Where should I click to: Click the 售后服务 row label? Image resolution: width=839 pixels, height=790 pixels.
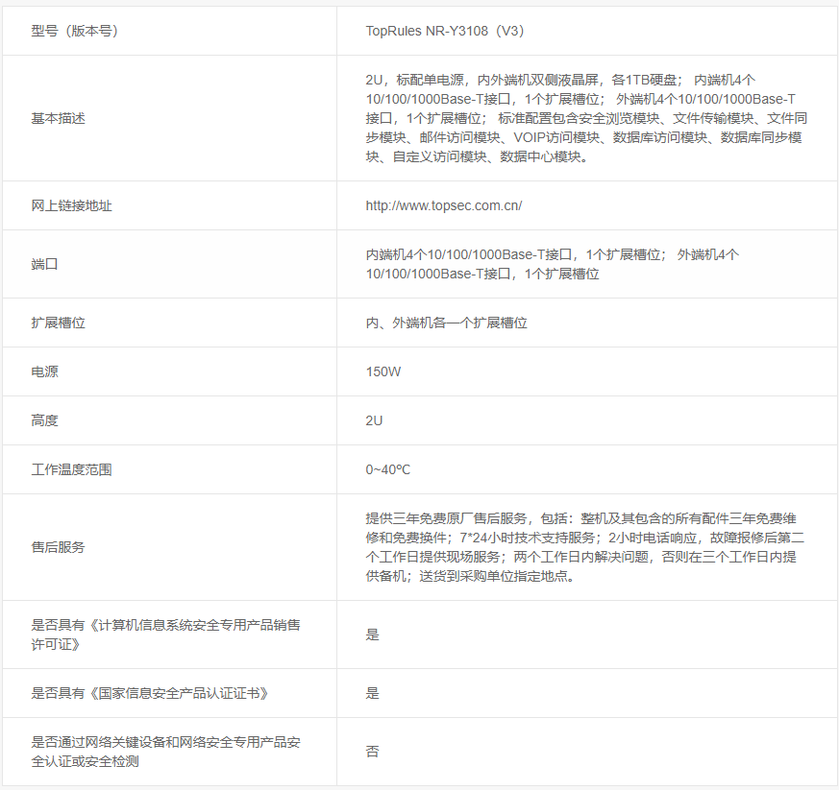click(x=59, y=547)
